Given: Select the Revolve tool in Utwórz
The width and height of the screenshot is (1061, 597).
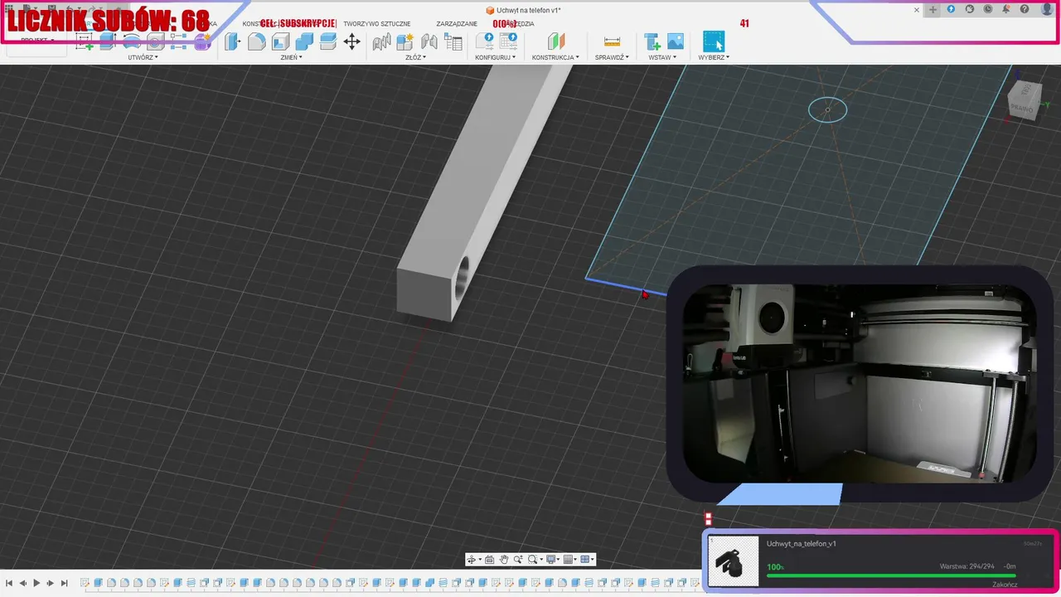Looking at the screenshot, I should point(131,41).
